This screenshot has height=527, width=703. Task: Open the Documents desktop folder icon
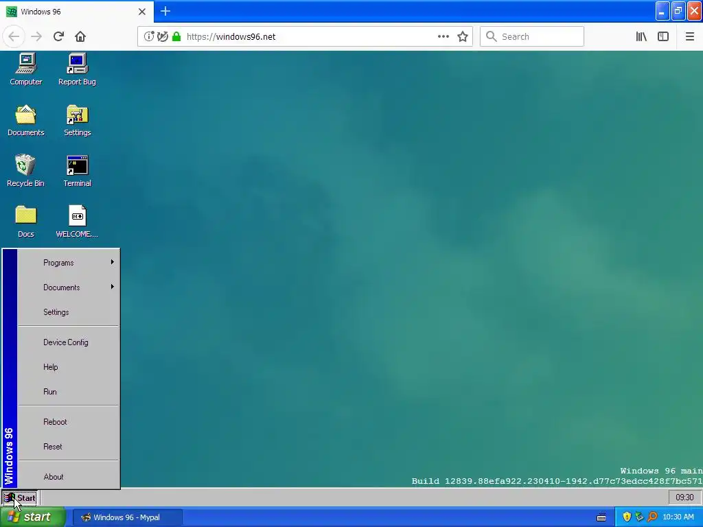click(x=25, y=120)
